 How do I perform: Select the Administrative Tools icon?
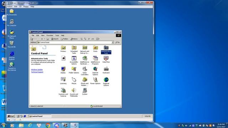(106, 50)
